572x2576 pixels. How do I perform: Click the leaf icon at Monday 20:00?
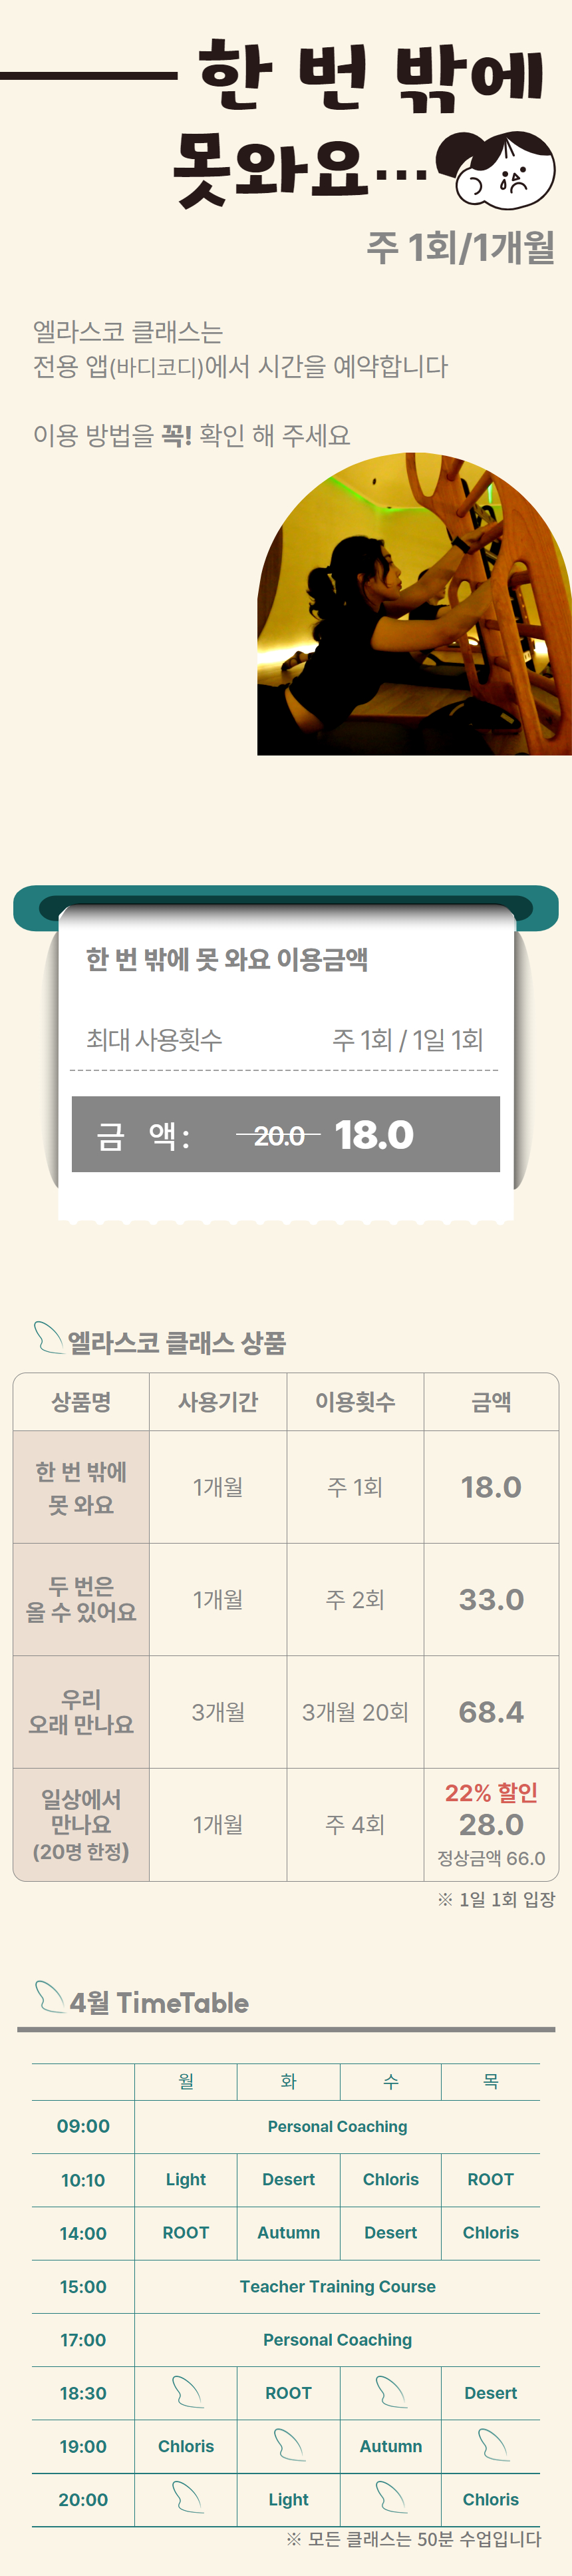tap(187, 2498)
